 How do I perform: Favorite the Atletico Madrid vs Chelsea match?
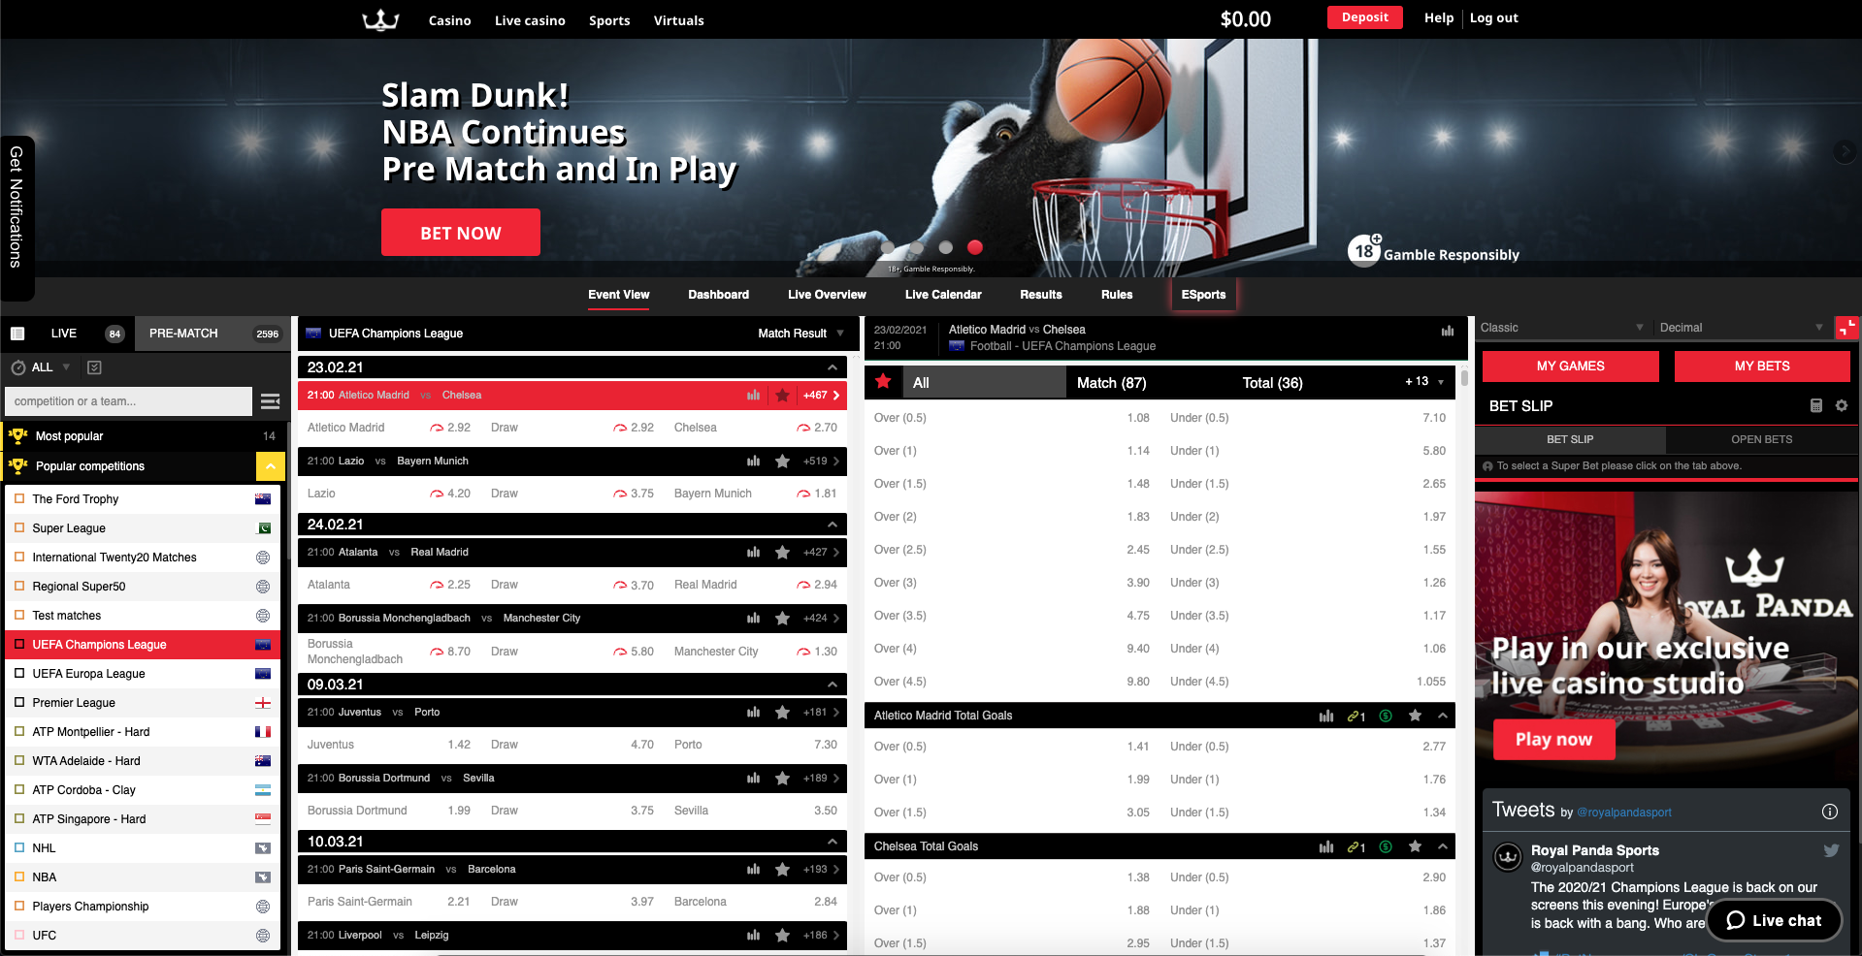(782, 396)
